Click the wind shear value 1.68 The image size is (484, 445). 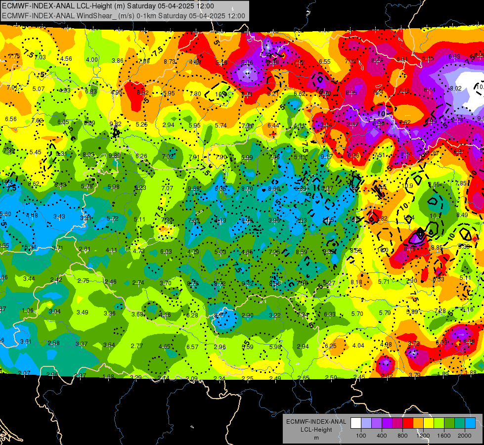point(108,376)
